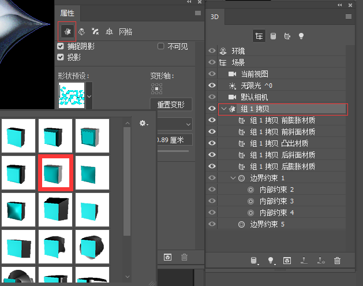Click the 重置变形 button
Screen dimensions: 363x286
(170, 105)
